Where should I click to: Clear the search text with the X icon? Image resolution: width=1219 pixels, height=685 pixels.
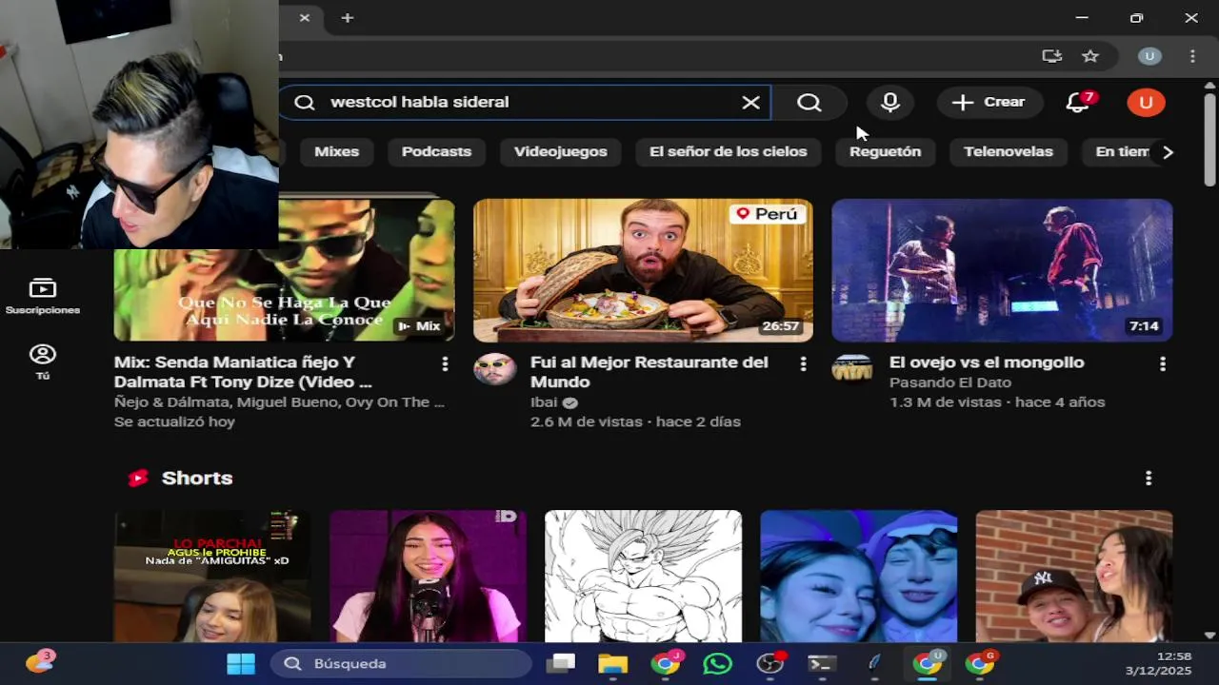click(750, 103)
